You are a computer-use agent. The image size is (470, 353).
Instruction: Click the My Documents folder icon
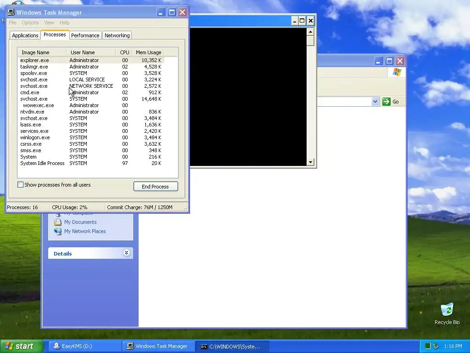click(x=58, y=222)
